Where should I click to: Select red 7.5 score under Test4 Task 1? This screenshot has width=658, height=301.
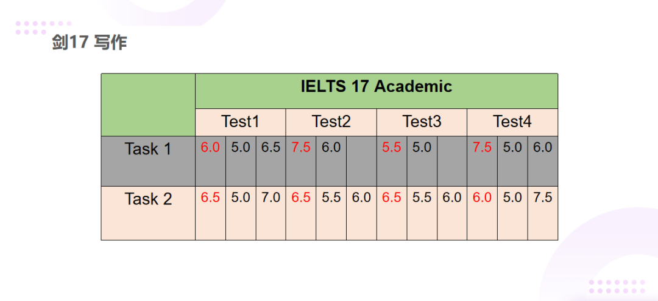pos(482,147)
